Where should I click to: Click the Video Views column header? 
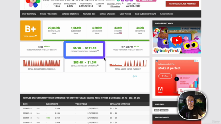tap(81, 104)
